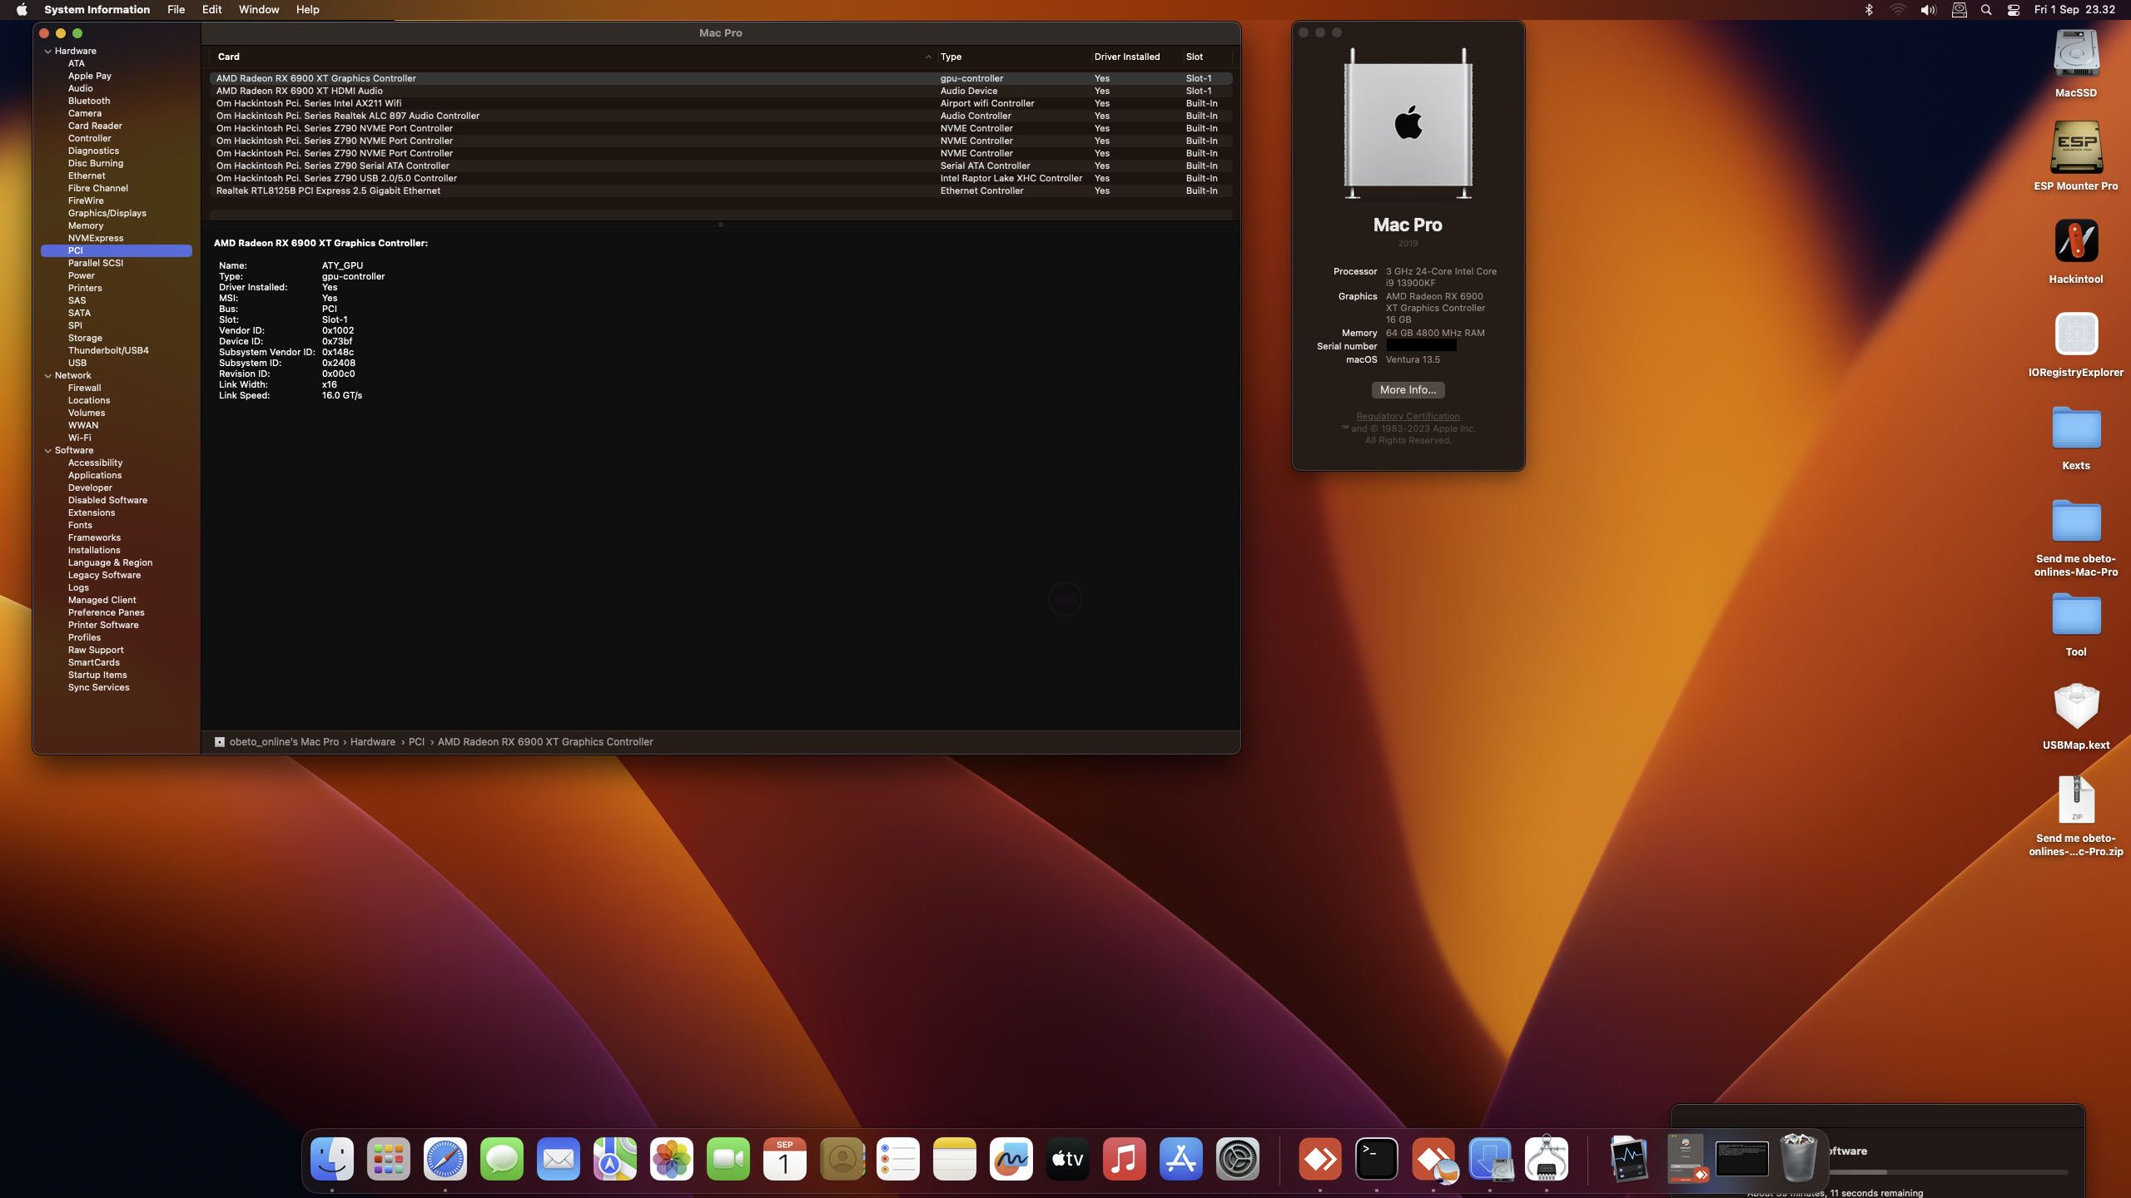Screen dimensions: 2131x1198
Task: Open Terminal from the dock
Action: pyautogui.click(x=1376, y=1159)
